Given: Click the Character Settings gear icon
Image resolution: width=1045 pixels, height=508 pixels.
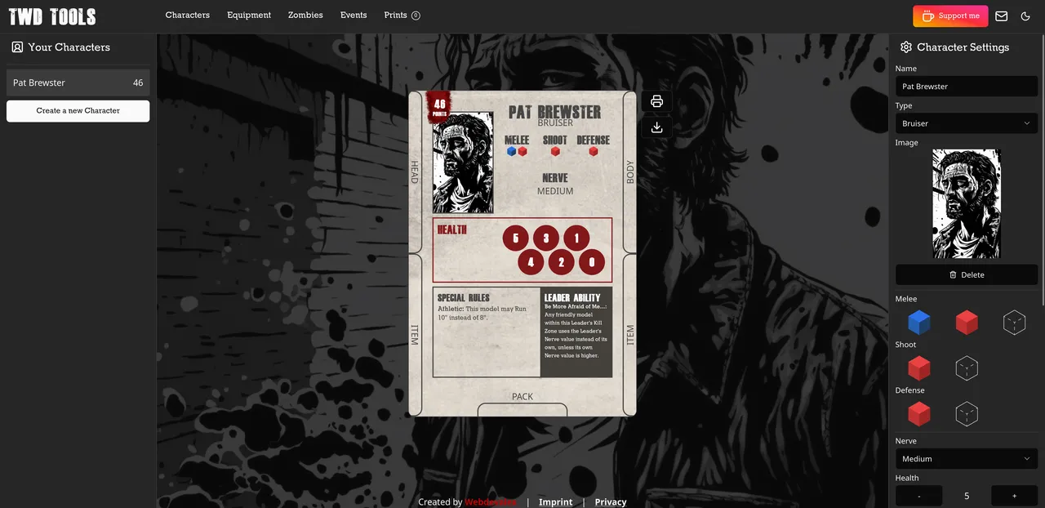Looking at the screenshot, I should (x=905, y=47).
